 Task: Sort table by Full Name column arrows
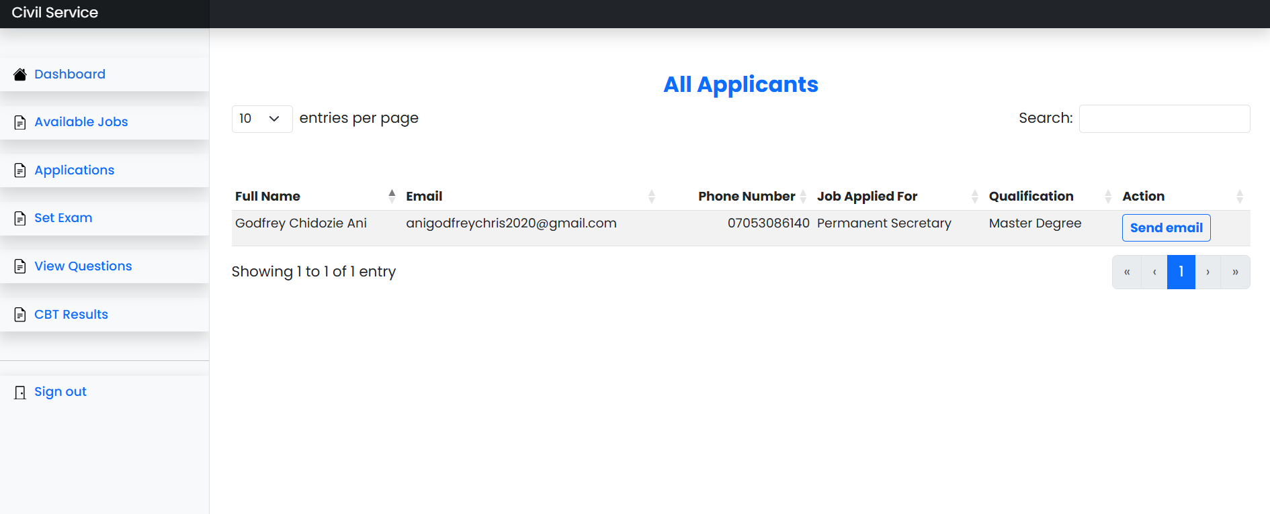coord(392,196)
